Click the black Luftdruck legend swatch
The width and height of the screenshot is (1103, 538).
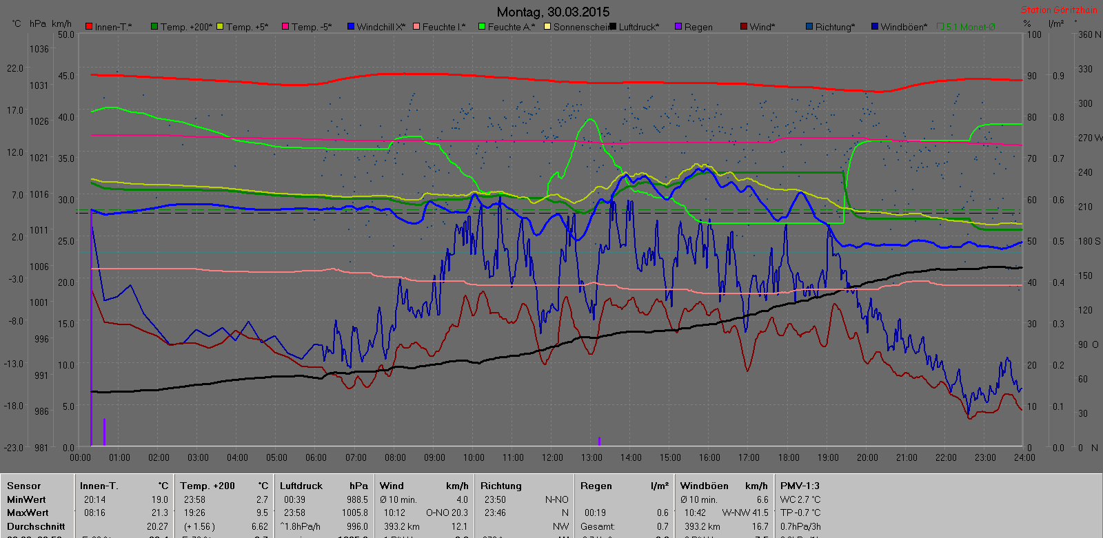613,27
